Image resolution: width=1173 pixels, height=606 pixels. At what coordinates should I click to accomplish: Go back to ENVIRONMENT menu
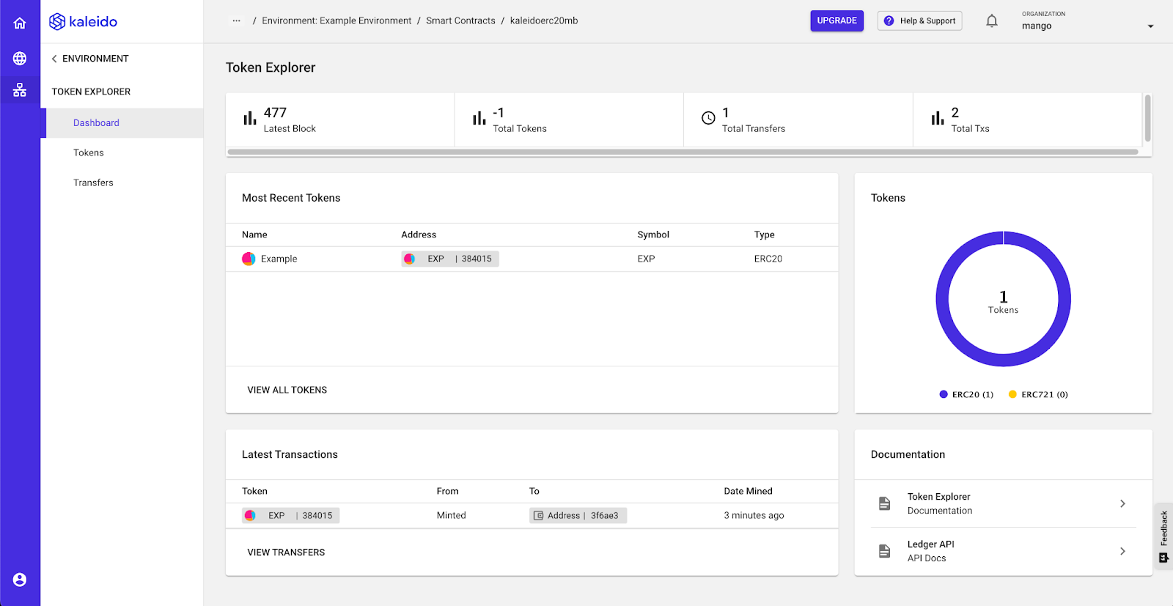pos(90,59)
